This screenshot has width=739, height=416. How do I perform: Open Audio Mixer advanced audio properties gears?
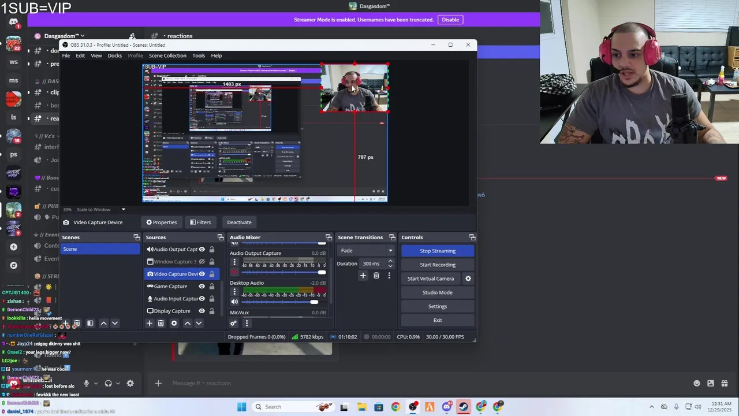pyautogui.click(x=233, y=324)
